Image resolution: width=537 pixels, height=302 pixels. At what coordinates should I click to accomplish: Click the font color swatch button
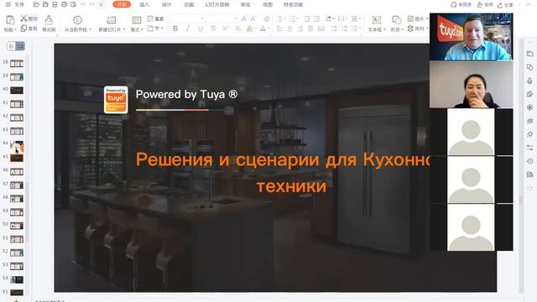[263, 29]
